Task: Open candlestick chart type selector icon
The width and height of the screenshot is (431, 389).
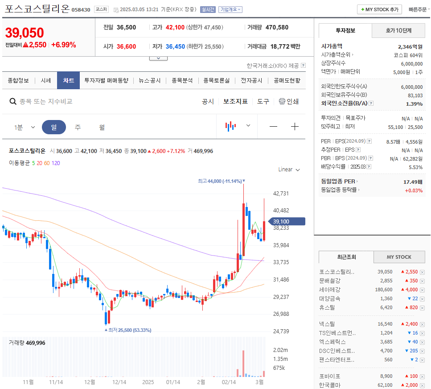Action: (x=230, y=126)
